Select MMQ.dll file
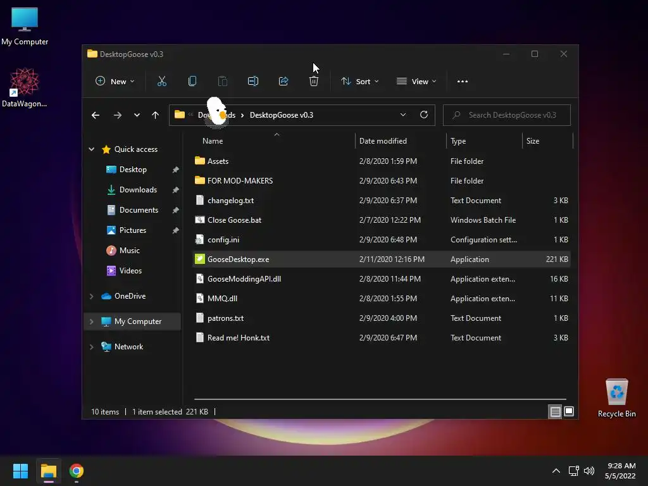The image size is (648, 486). tap(382, 299)
